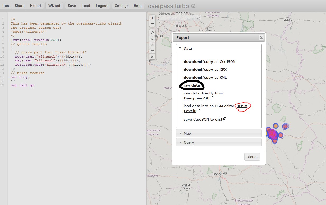
Task: Zoom out on the map
Action: click(x=152, y=24)
